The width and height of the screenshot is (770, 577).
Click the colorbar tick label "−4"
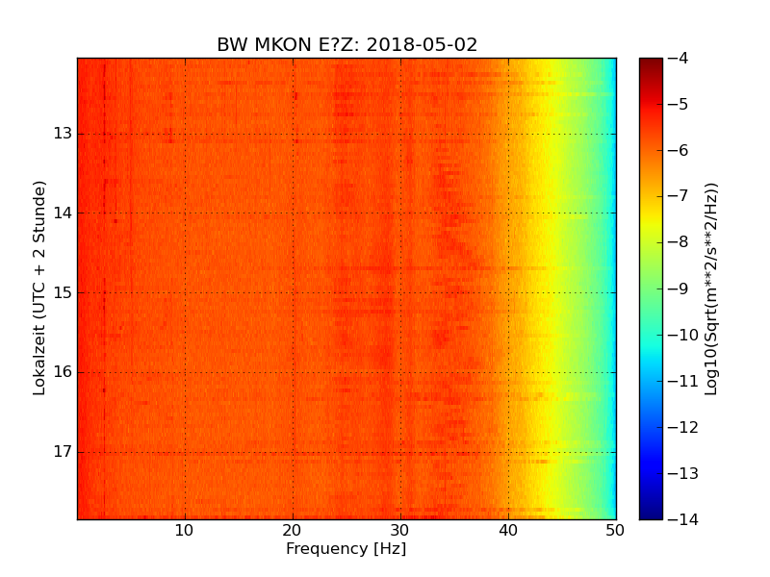tap(679, 58)
